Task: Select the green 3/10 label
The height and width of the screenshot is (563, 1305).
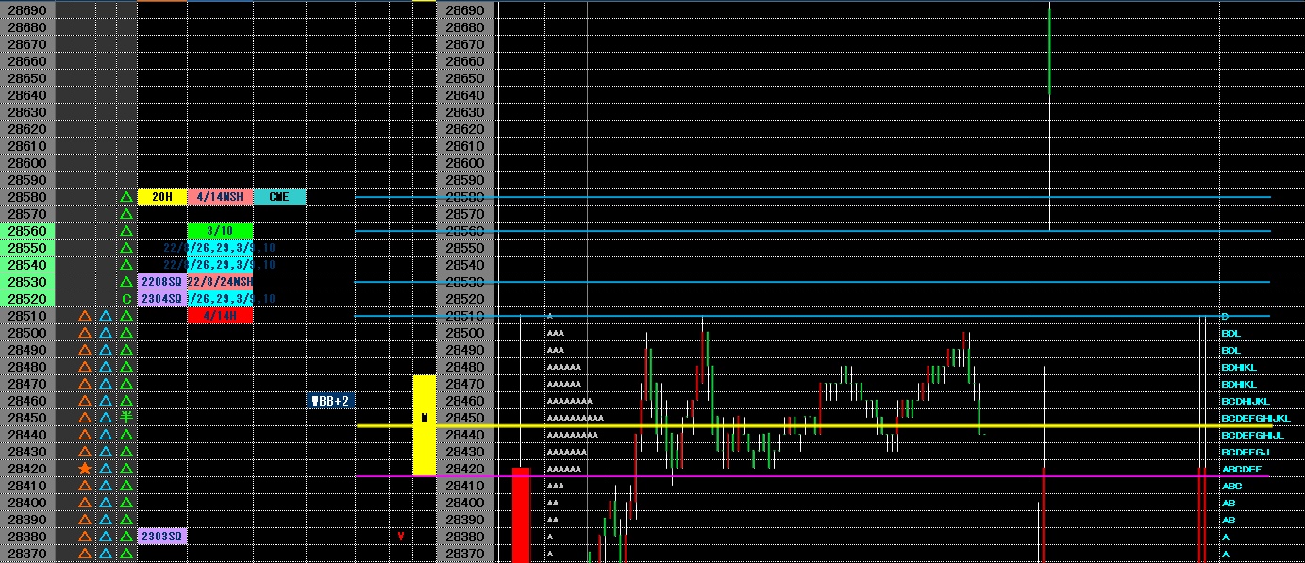Action: coord(220,231)
